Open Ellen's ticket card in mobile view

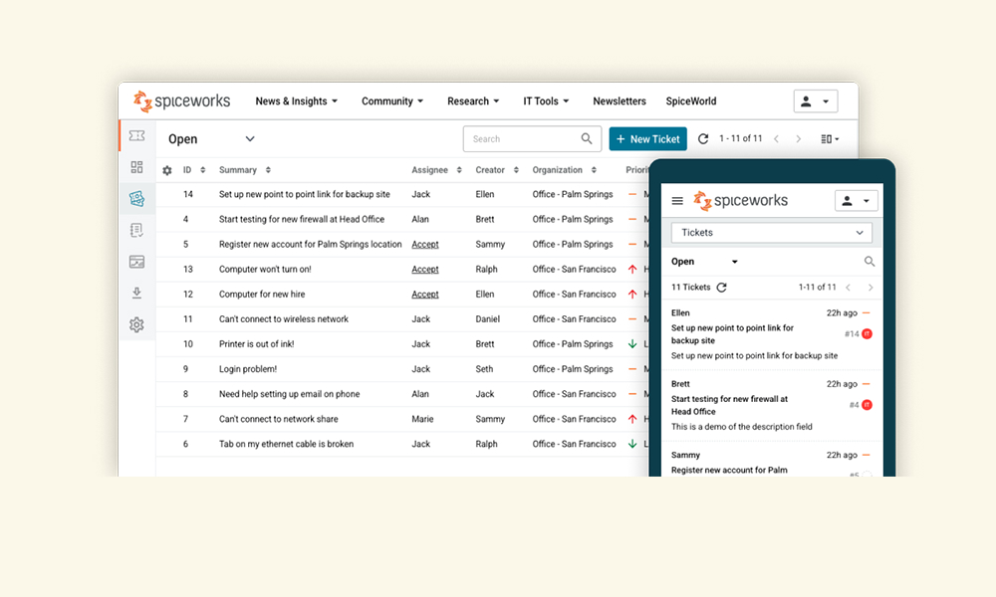[x=772, y=334]
